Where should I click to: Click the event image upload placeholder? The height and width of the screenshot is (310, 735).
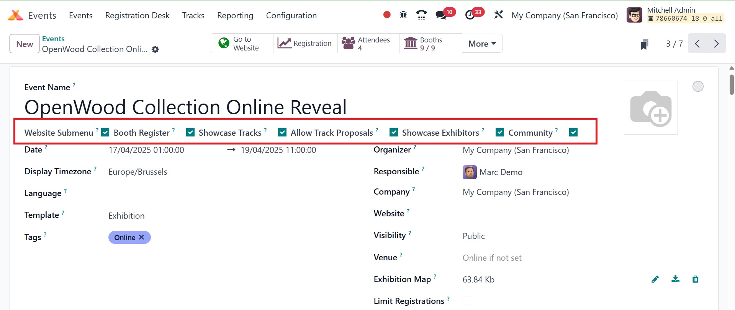tap(651, 107)
